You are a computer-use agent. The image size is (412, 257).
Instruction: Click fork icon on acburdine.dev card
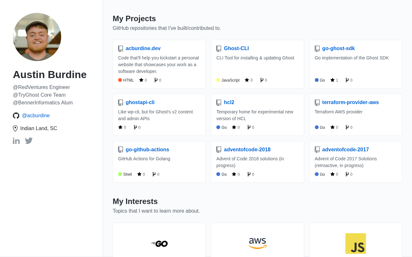[156, 80]
